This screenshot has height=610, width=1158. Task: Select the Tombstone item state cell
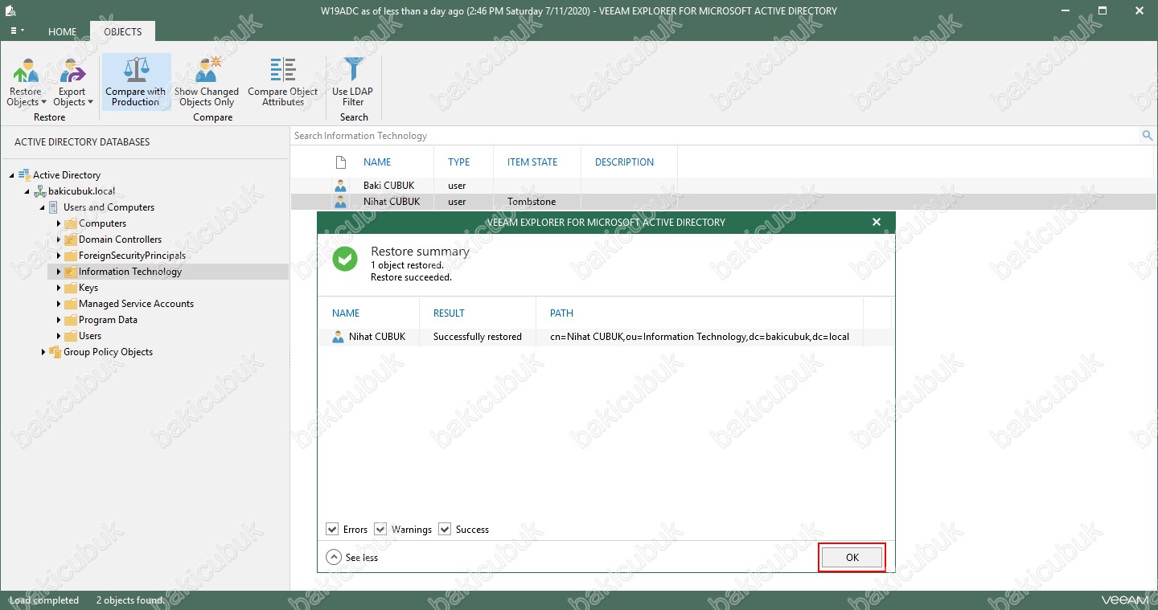pos(532,202)
